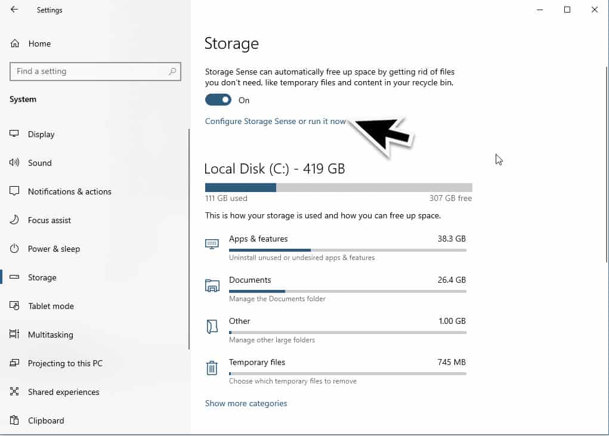Select Shared experiences in the sidebar
This screenshot has width=609, height=436.
point(63,392)
